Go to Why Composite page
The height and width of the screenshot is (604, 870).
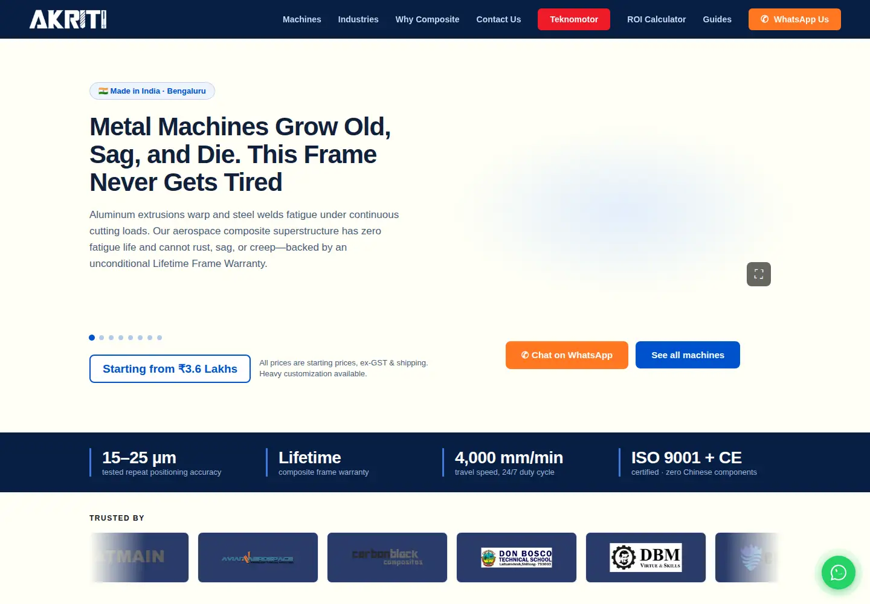click(x=427, y=19)
